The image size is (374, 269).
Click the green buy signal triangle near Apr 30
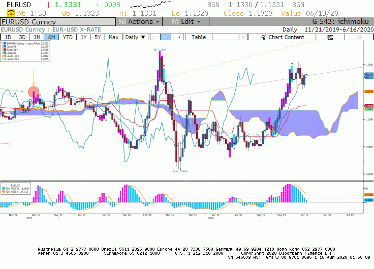[x=234, y=148]
